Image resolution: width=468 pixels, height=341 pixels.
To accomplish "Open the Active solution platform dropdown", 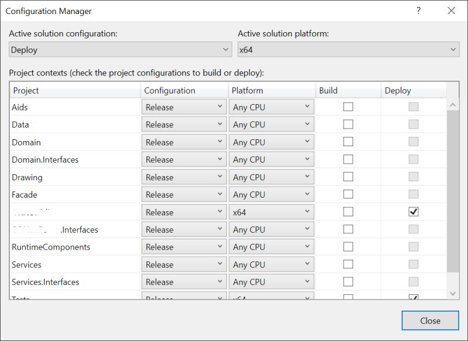I will click(348, 50).
